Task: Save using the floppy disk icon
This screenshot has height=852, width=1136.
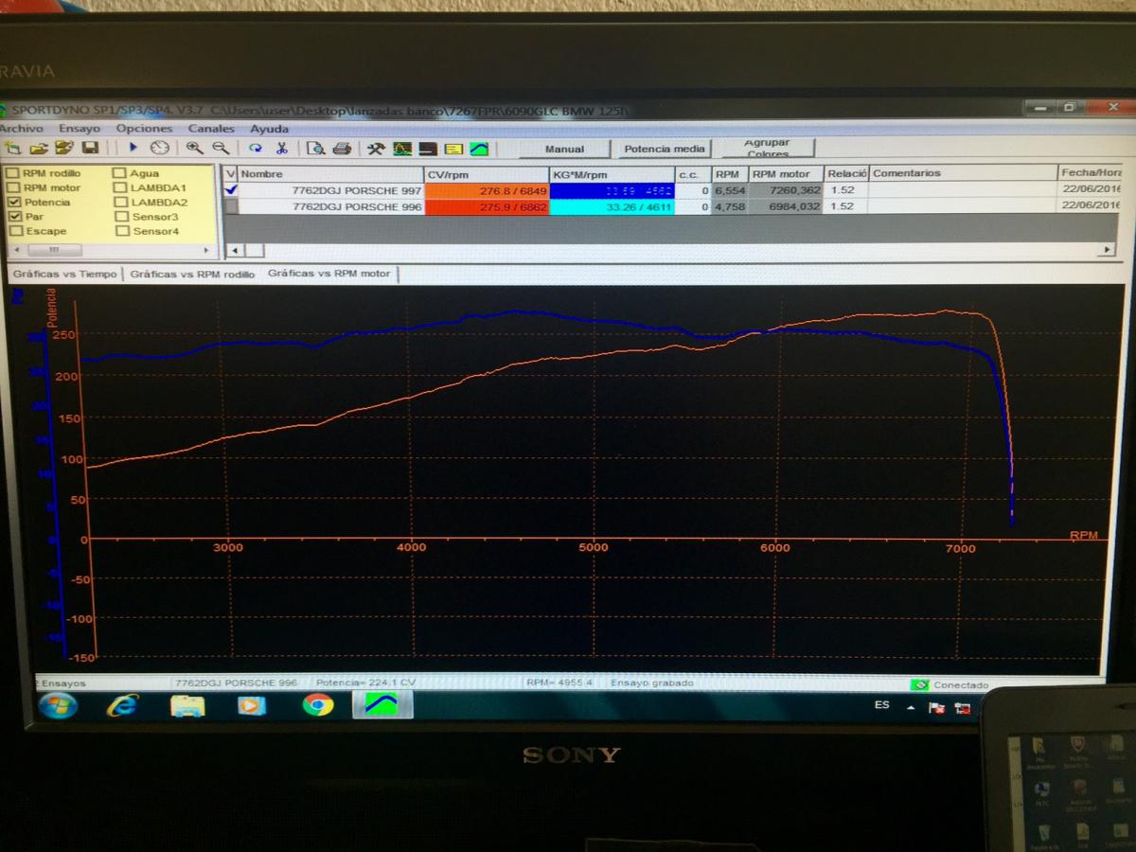Action: tap(90, 148)
